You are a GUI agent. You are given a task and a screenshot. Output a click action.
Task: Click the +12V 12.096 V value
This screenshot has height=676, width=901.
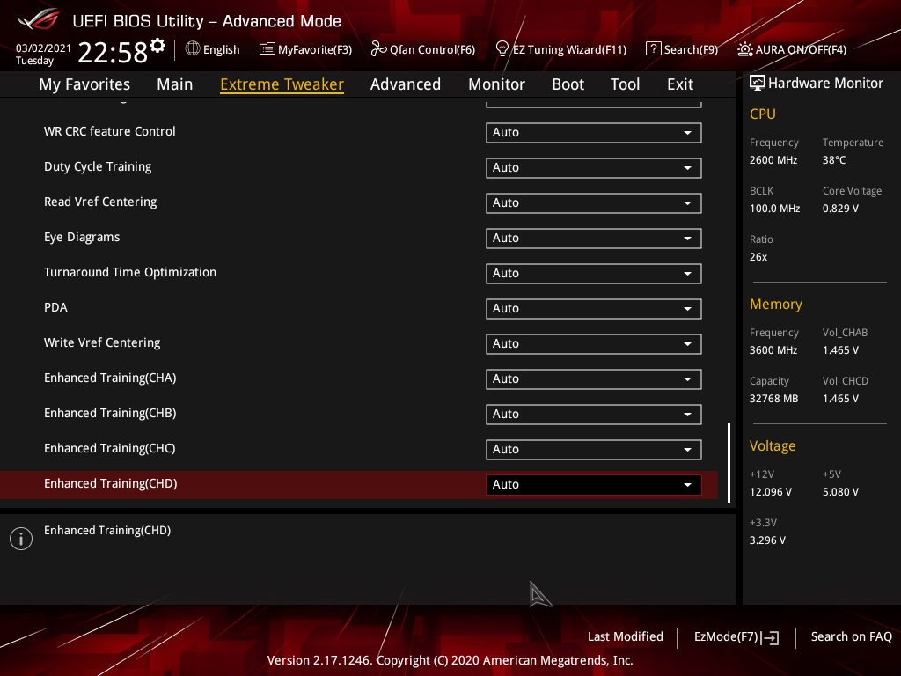coord(771,492)
